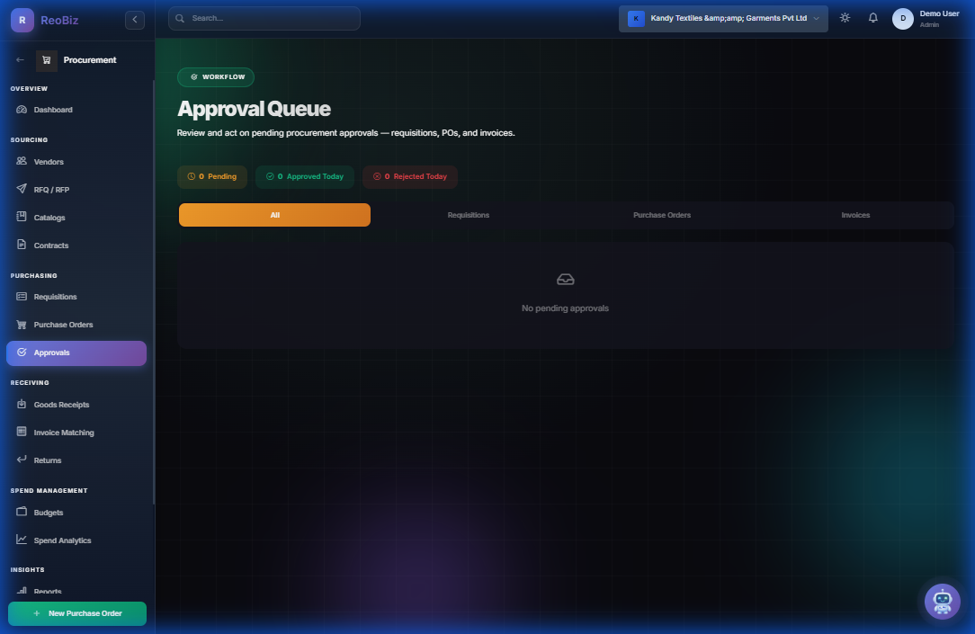Switch to the Requisitions tab
This screenshot has height=634, width=975.
pyautogui.click(x=468, y=215)
